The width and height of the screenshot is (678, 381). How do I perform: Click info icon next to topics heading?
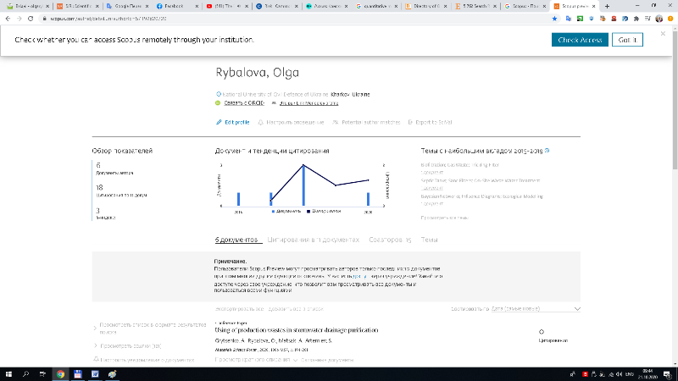click(x=547, y=151)
